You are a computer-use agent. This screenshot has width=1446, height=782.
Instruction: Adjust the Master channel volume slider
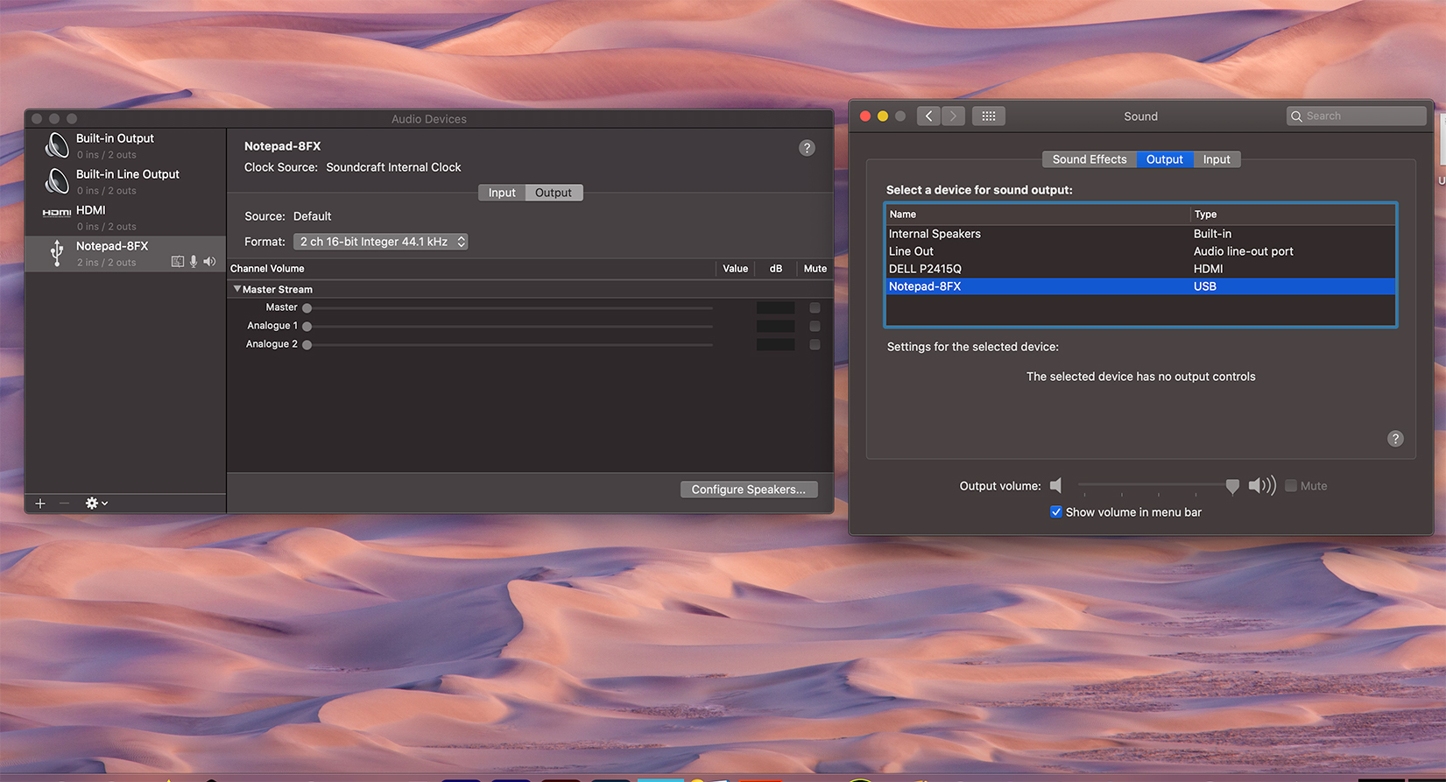509,307
